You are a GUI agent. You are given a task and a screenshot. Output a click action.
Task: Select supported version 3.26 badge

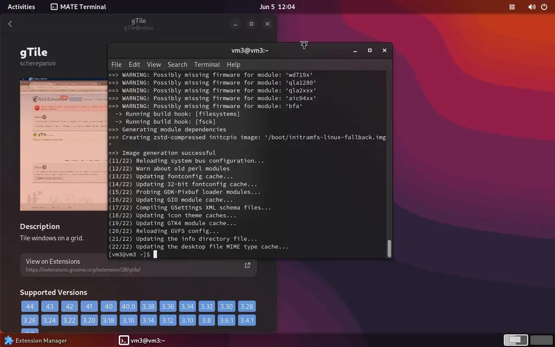click(x=29, y=320)
